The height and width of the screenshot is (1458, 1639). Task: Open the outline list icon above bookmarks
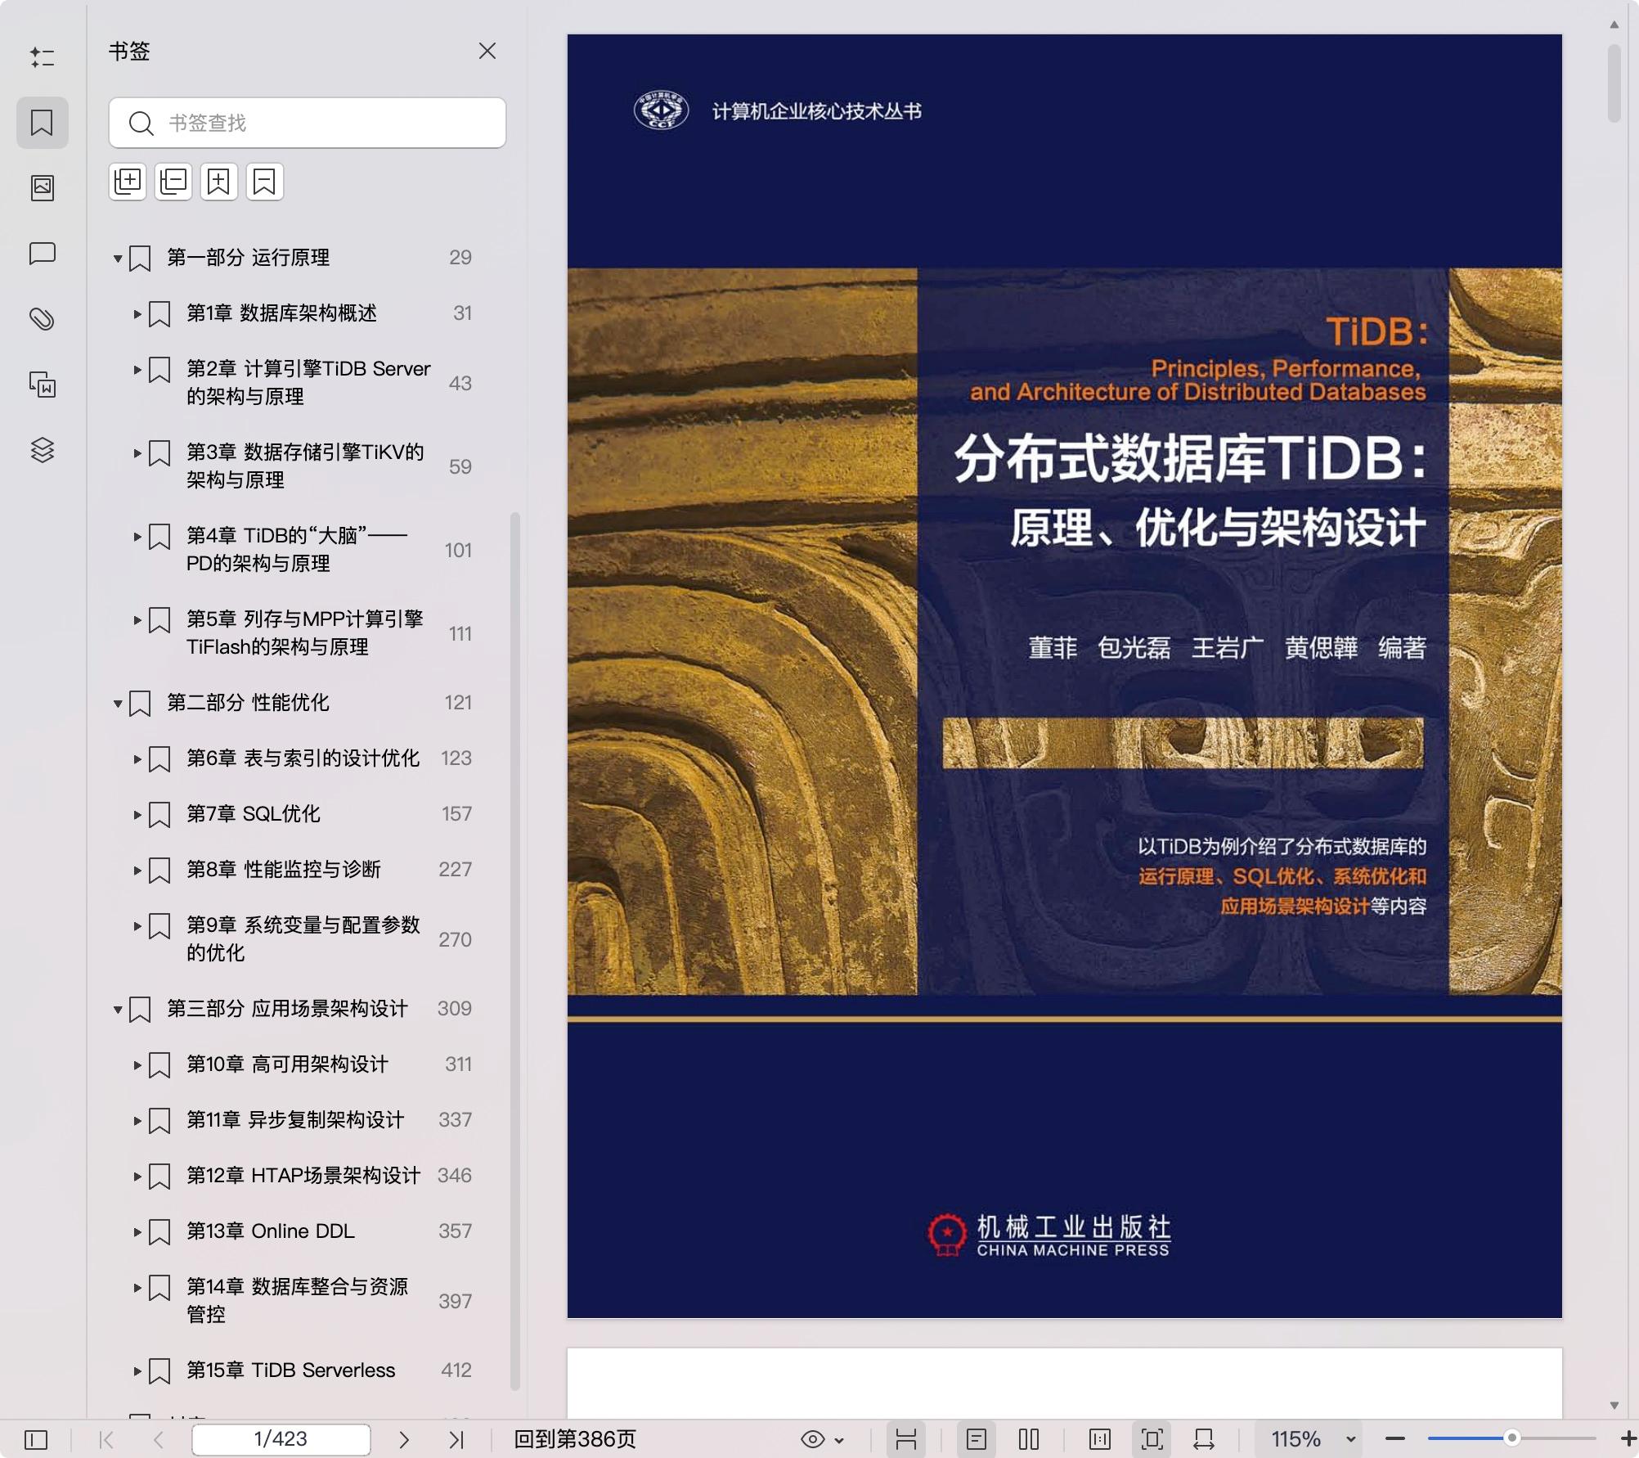(x=42, y=58)
